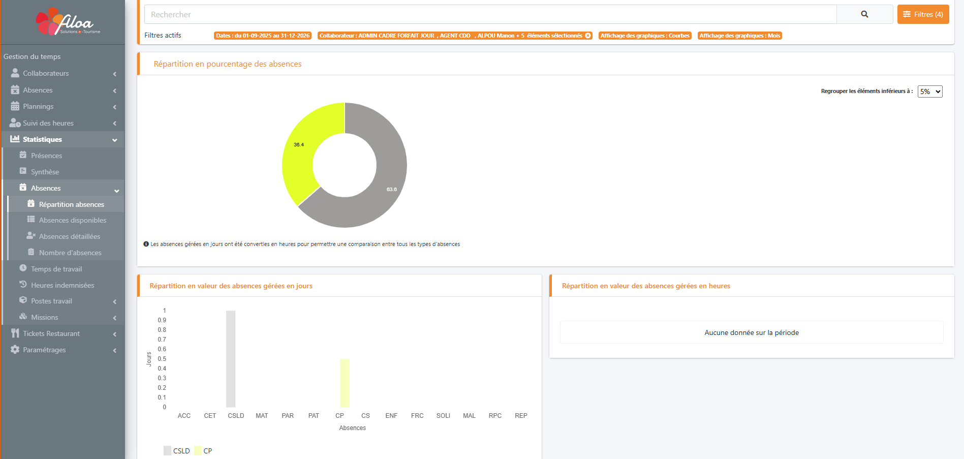
Task: Expand the Postes travail chevron
Action: point(115,301)
